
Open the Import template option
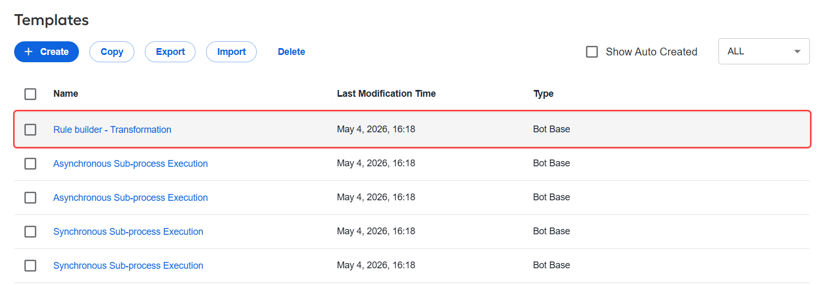[231, 52]
